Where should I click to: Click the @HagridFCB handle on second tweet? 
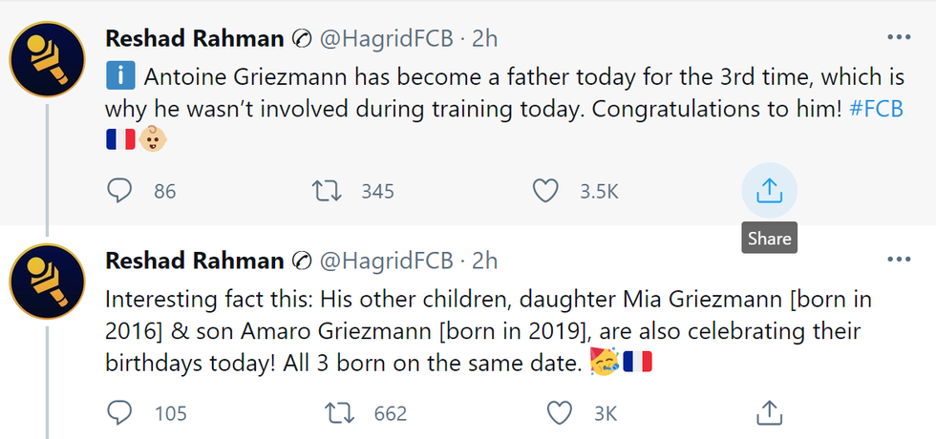(386, 261)
